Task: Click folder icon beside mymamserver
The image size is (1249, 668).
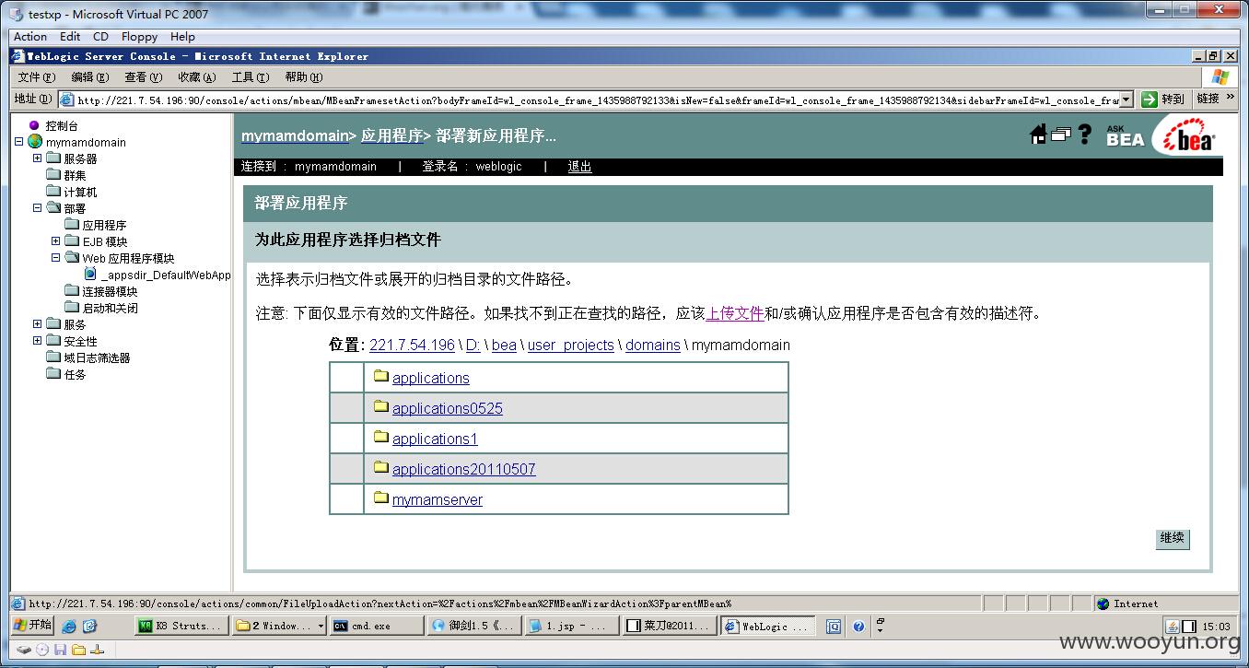Action: 381,498
